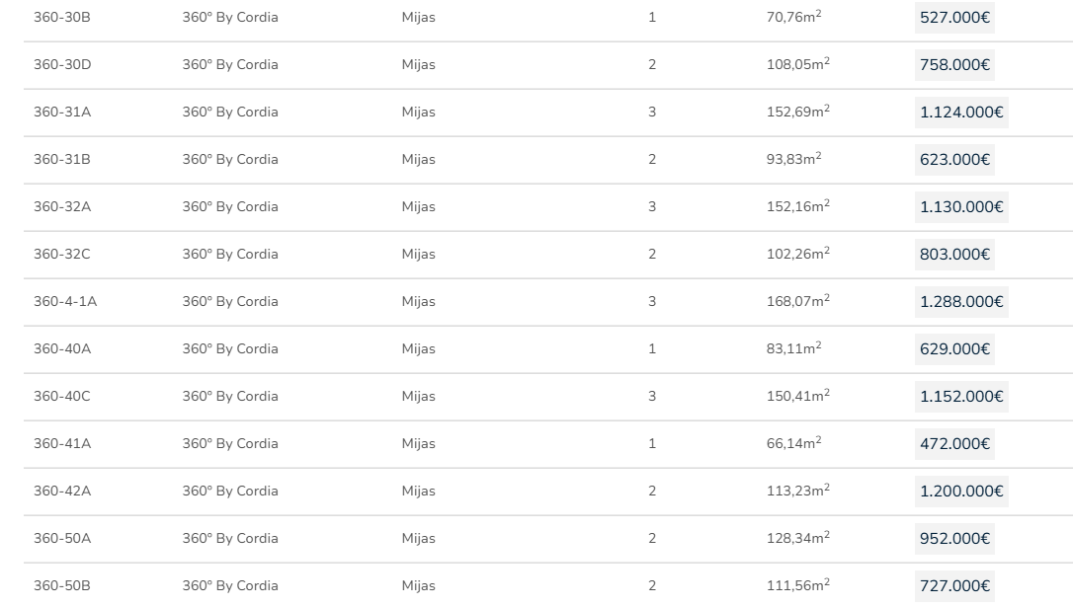Select the 1.288.000€ price badge
Image resolution: width=1073 pixels, height=607 pixels.
960,302
